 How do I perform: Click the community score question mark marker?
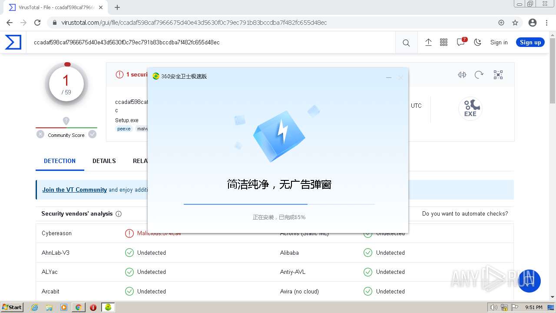[66, 121]
